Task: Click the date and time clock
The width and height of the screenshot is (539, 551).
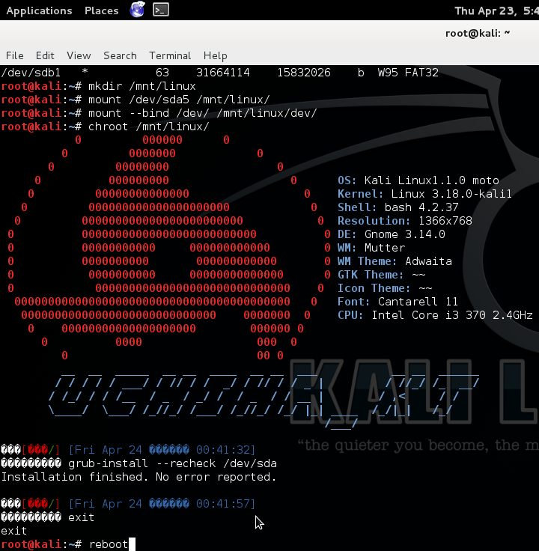Action: [496, 11]
